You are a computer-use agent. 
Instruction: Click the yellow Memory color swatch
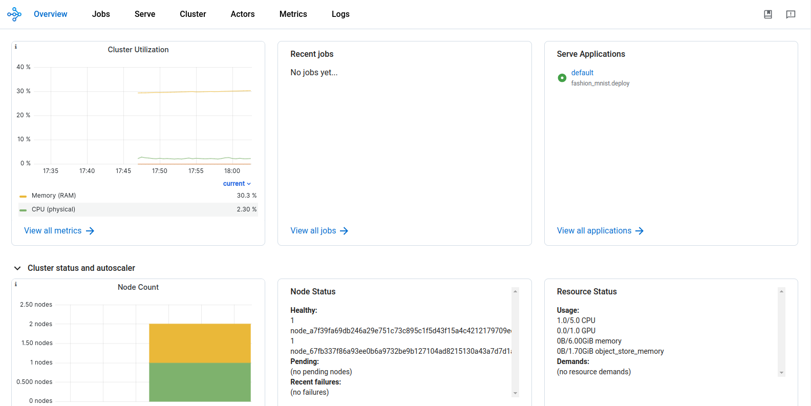[23, 196]
